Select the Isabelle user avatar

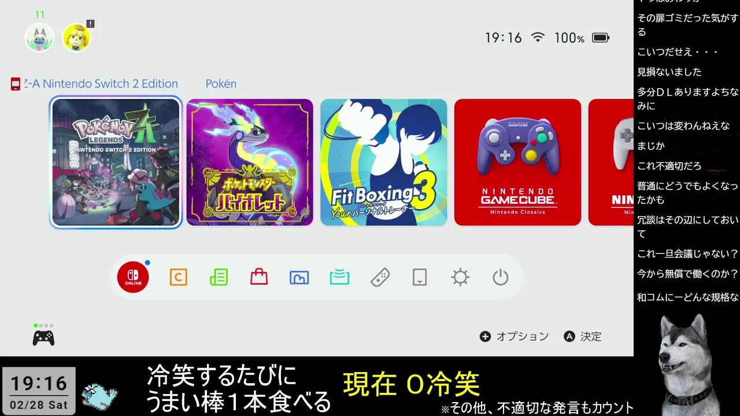(x=76, y=38)
